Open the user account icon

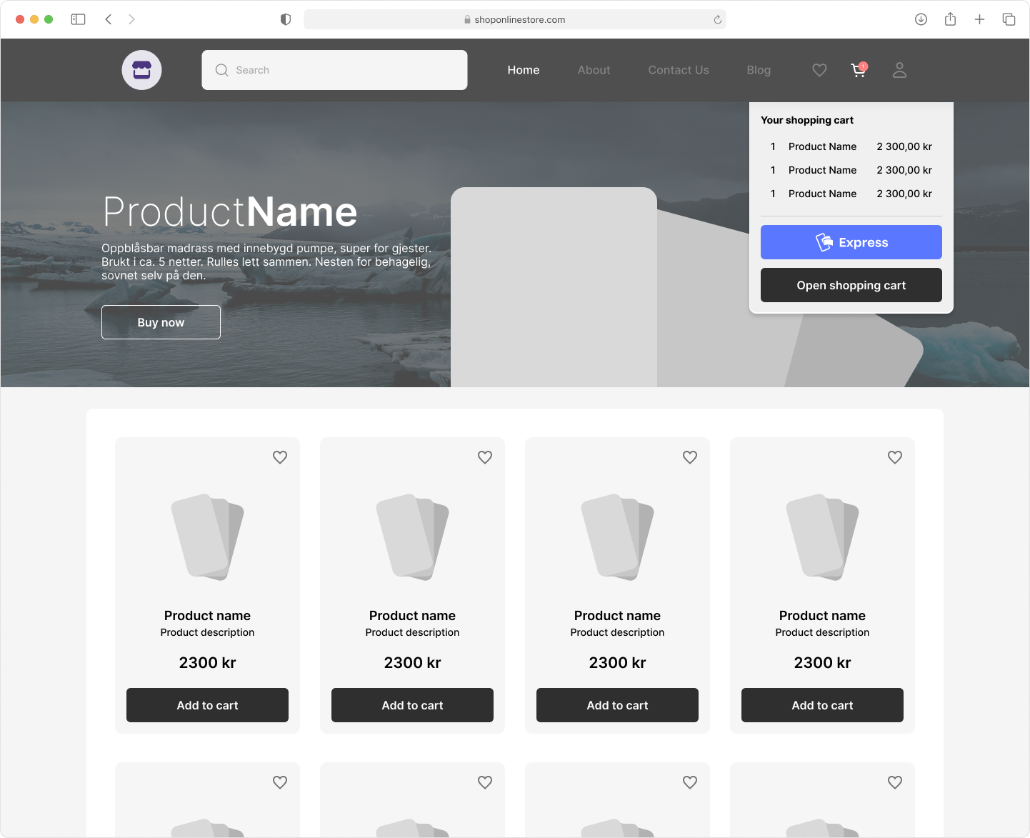(x=899, y=70)
